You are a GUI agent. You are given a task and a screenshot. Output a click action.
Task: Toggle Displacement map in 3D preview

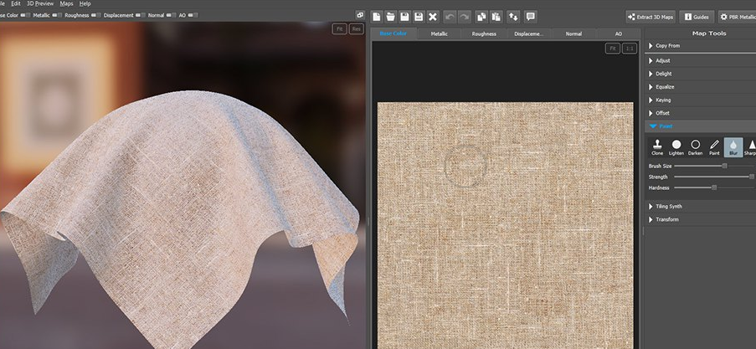139,15
